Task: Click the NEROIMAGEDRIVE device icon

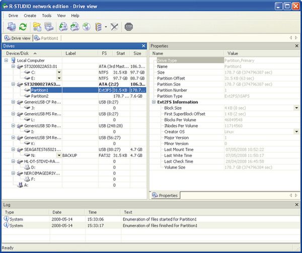Action: coord(20,174)
